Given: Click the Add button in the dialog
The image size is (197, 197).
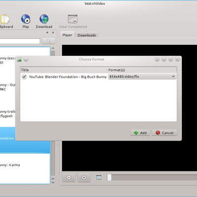Looking at the screenshot, I should tap(140, 132).
